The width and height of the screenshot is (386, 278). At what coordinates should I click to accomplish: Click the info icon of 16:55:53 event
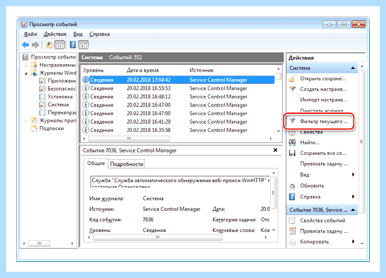click(x=85, y=88)
